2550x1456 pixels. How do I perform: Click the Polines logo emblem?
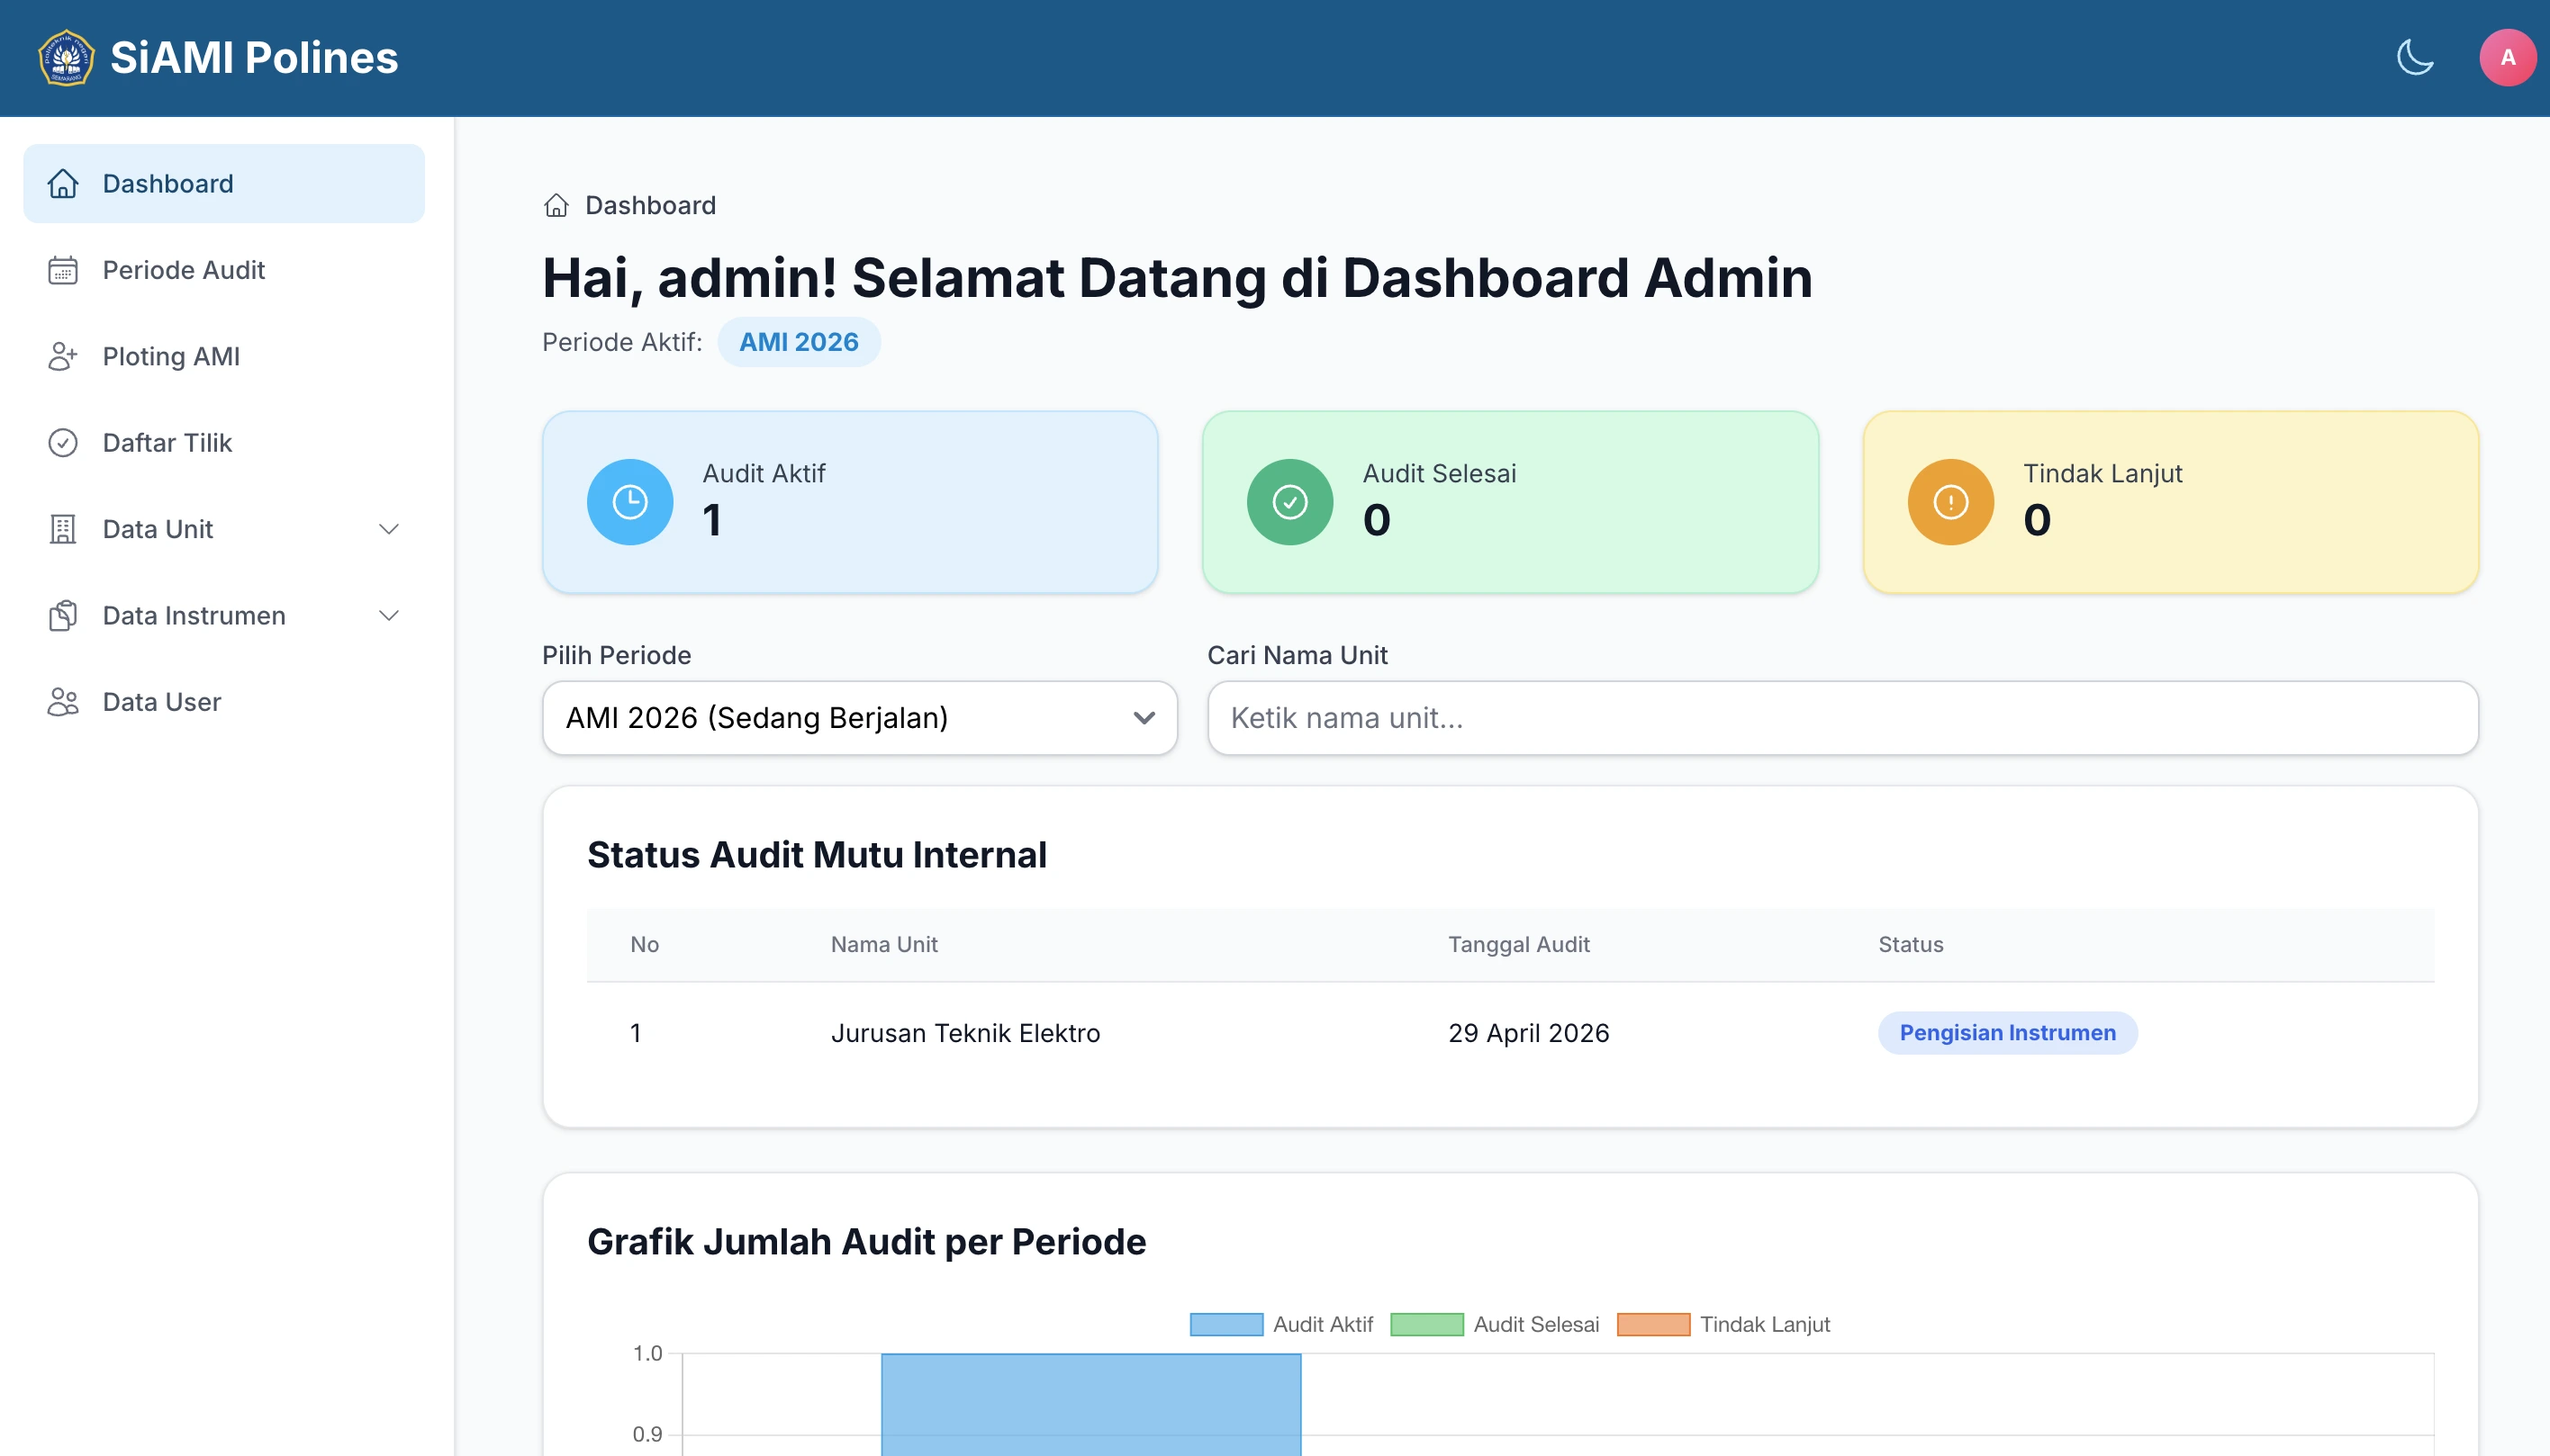coord(66,58)
